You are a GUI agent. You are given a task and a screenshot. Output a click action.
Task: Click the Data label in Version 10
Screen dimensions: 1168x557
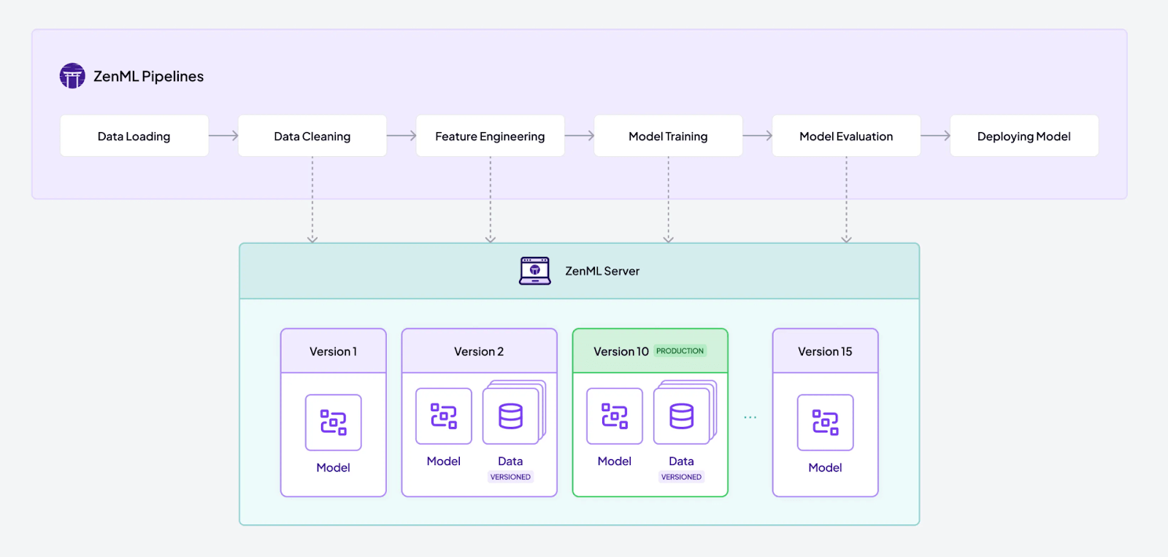681,461
